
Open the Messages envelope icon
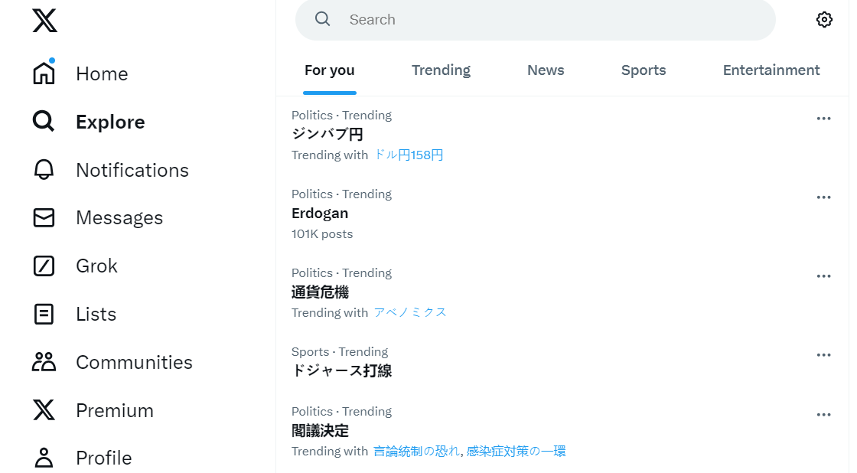coord(44,218)
